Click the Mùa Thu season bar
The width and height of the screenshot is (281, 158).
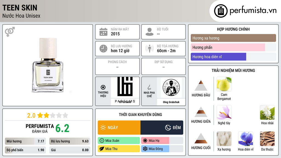tap(119, 149)
